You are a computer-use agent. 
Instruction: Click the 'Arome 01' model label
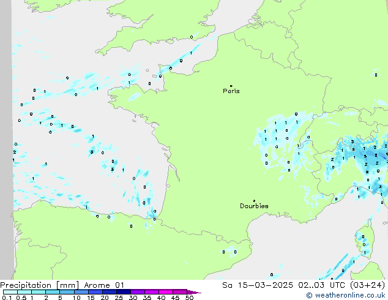(104, 285)
